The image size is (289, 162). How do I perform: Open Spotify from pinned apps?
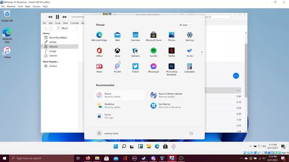coord(154,52)
